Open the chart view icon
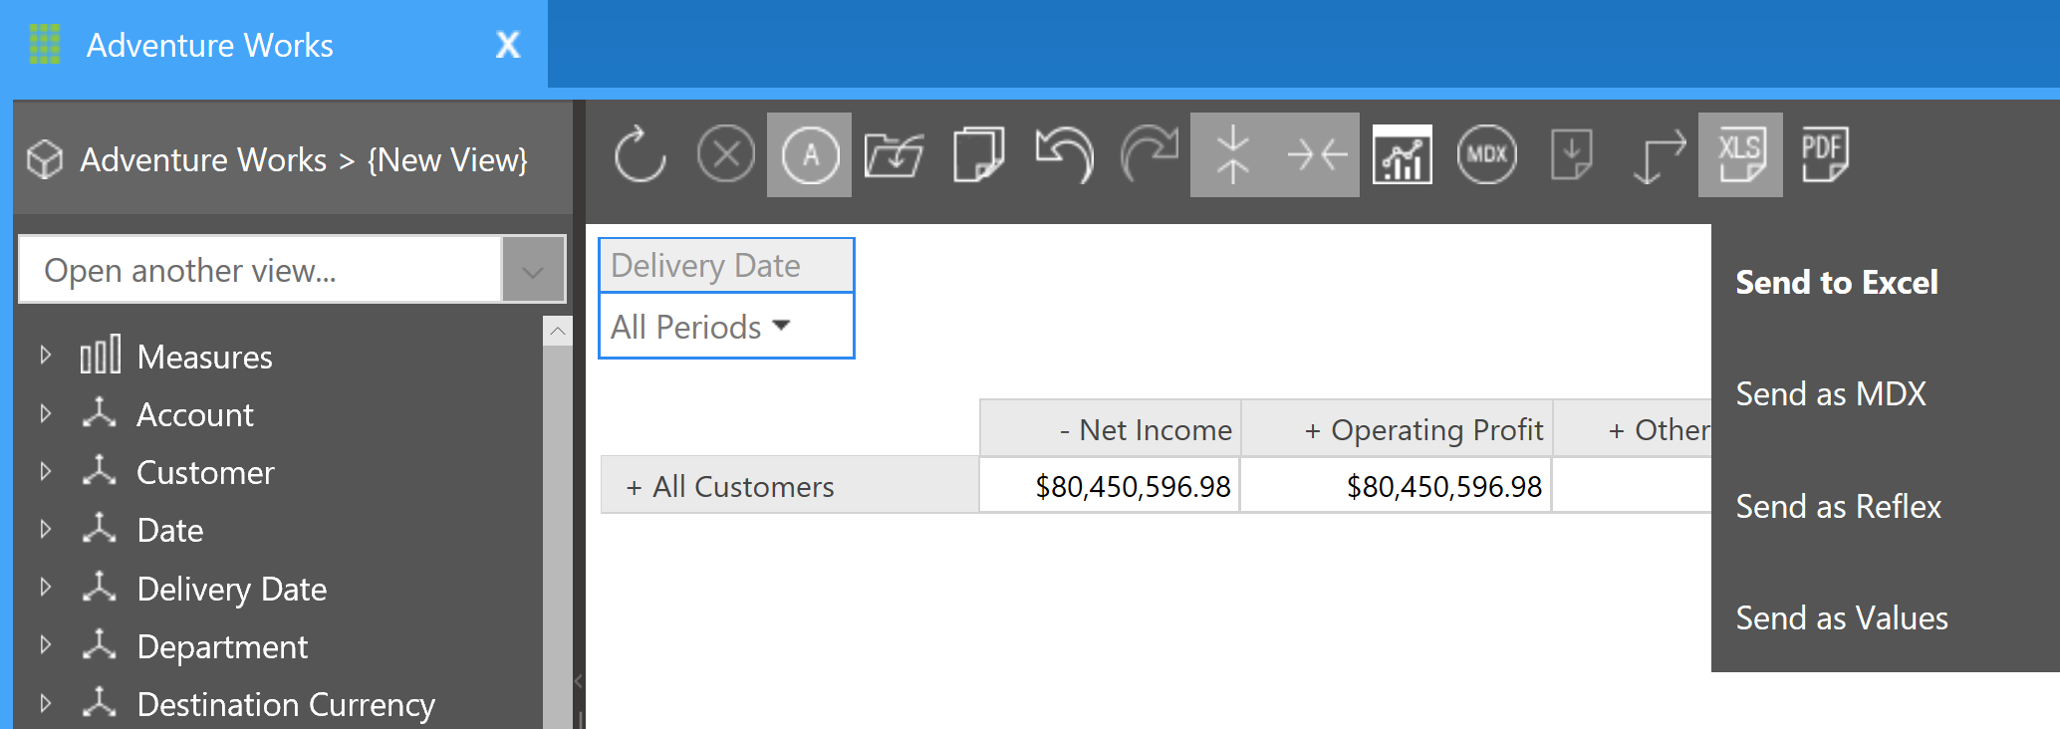2060x729 pixels. pyautogui.click(x=1402, y=154)
